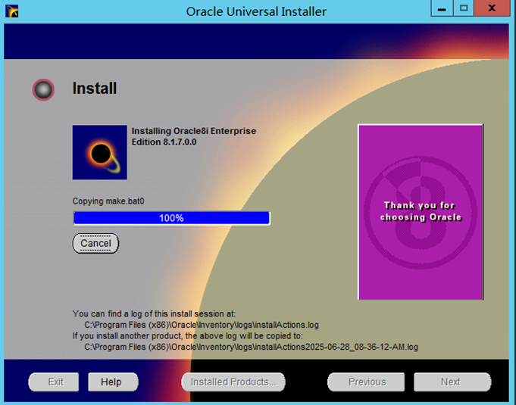Screen dimensions: 516x405
Task: Click 'If you install another product' message line
Action: coord(188,335)
